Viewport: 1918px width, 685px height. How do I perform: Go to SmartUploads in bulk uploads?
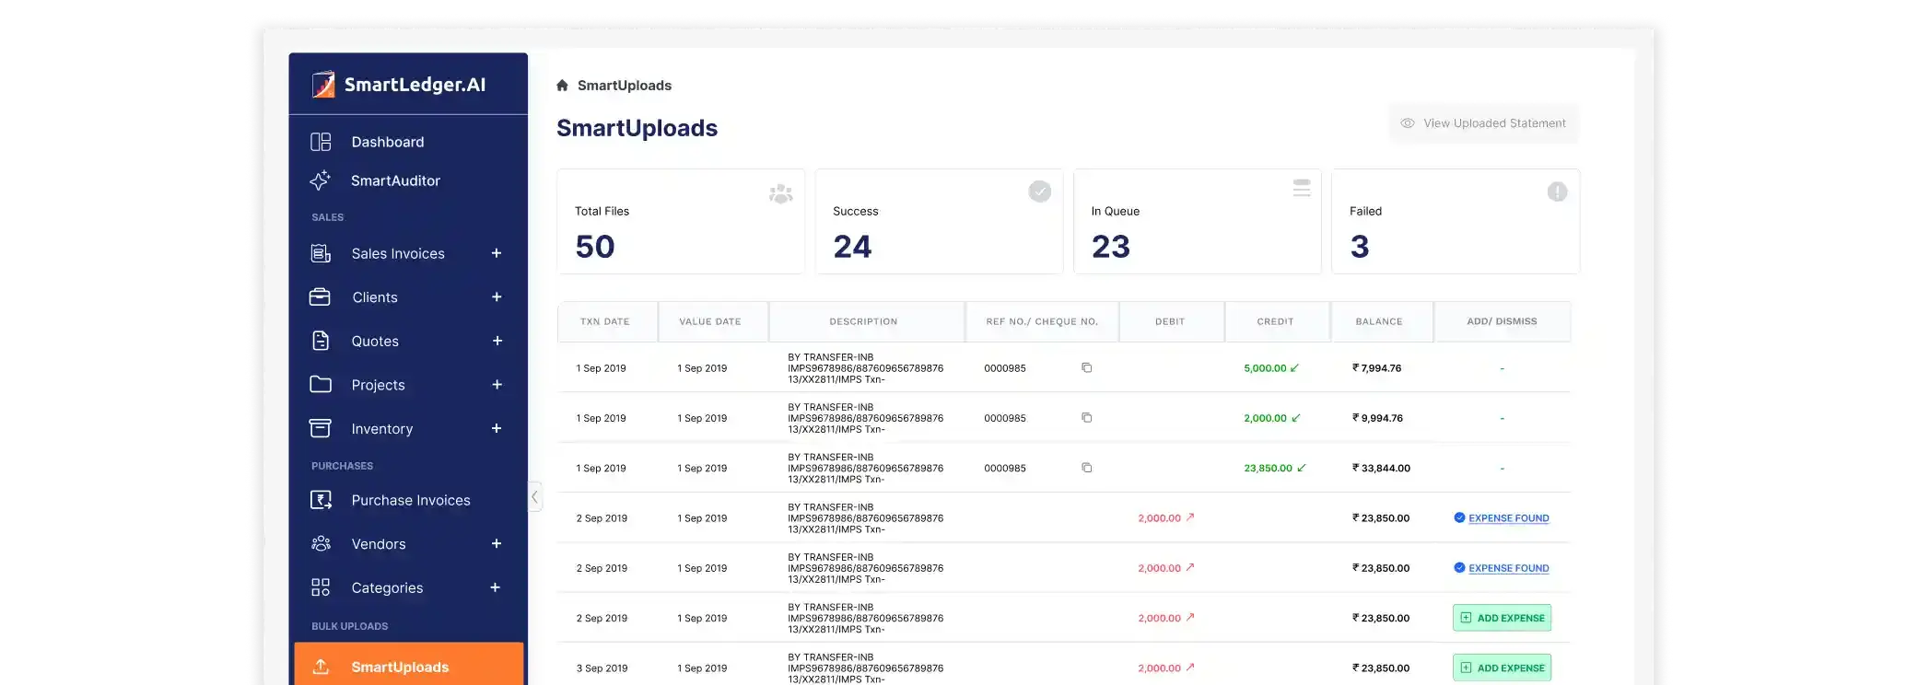(x=408, y=666)
